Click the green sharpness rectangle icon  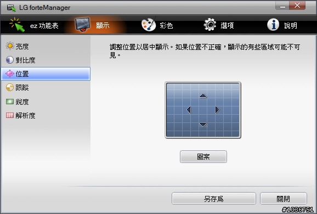coord(10,102)
